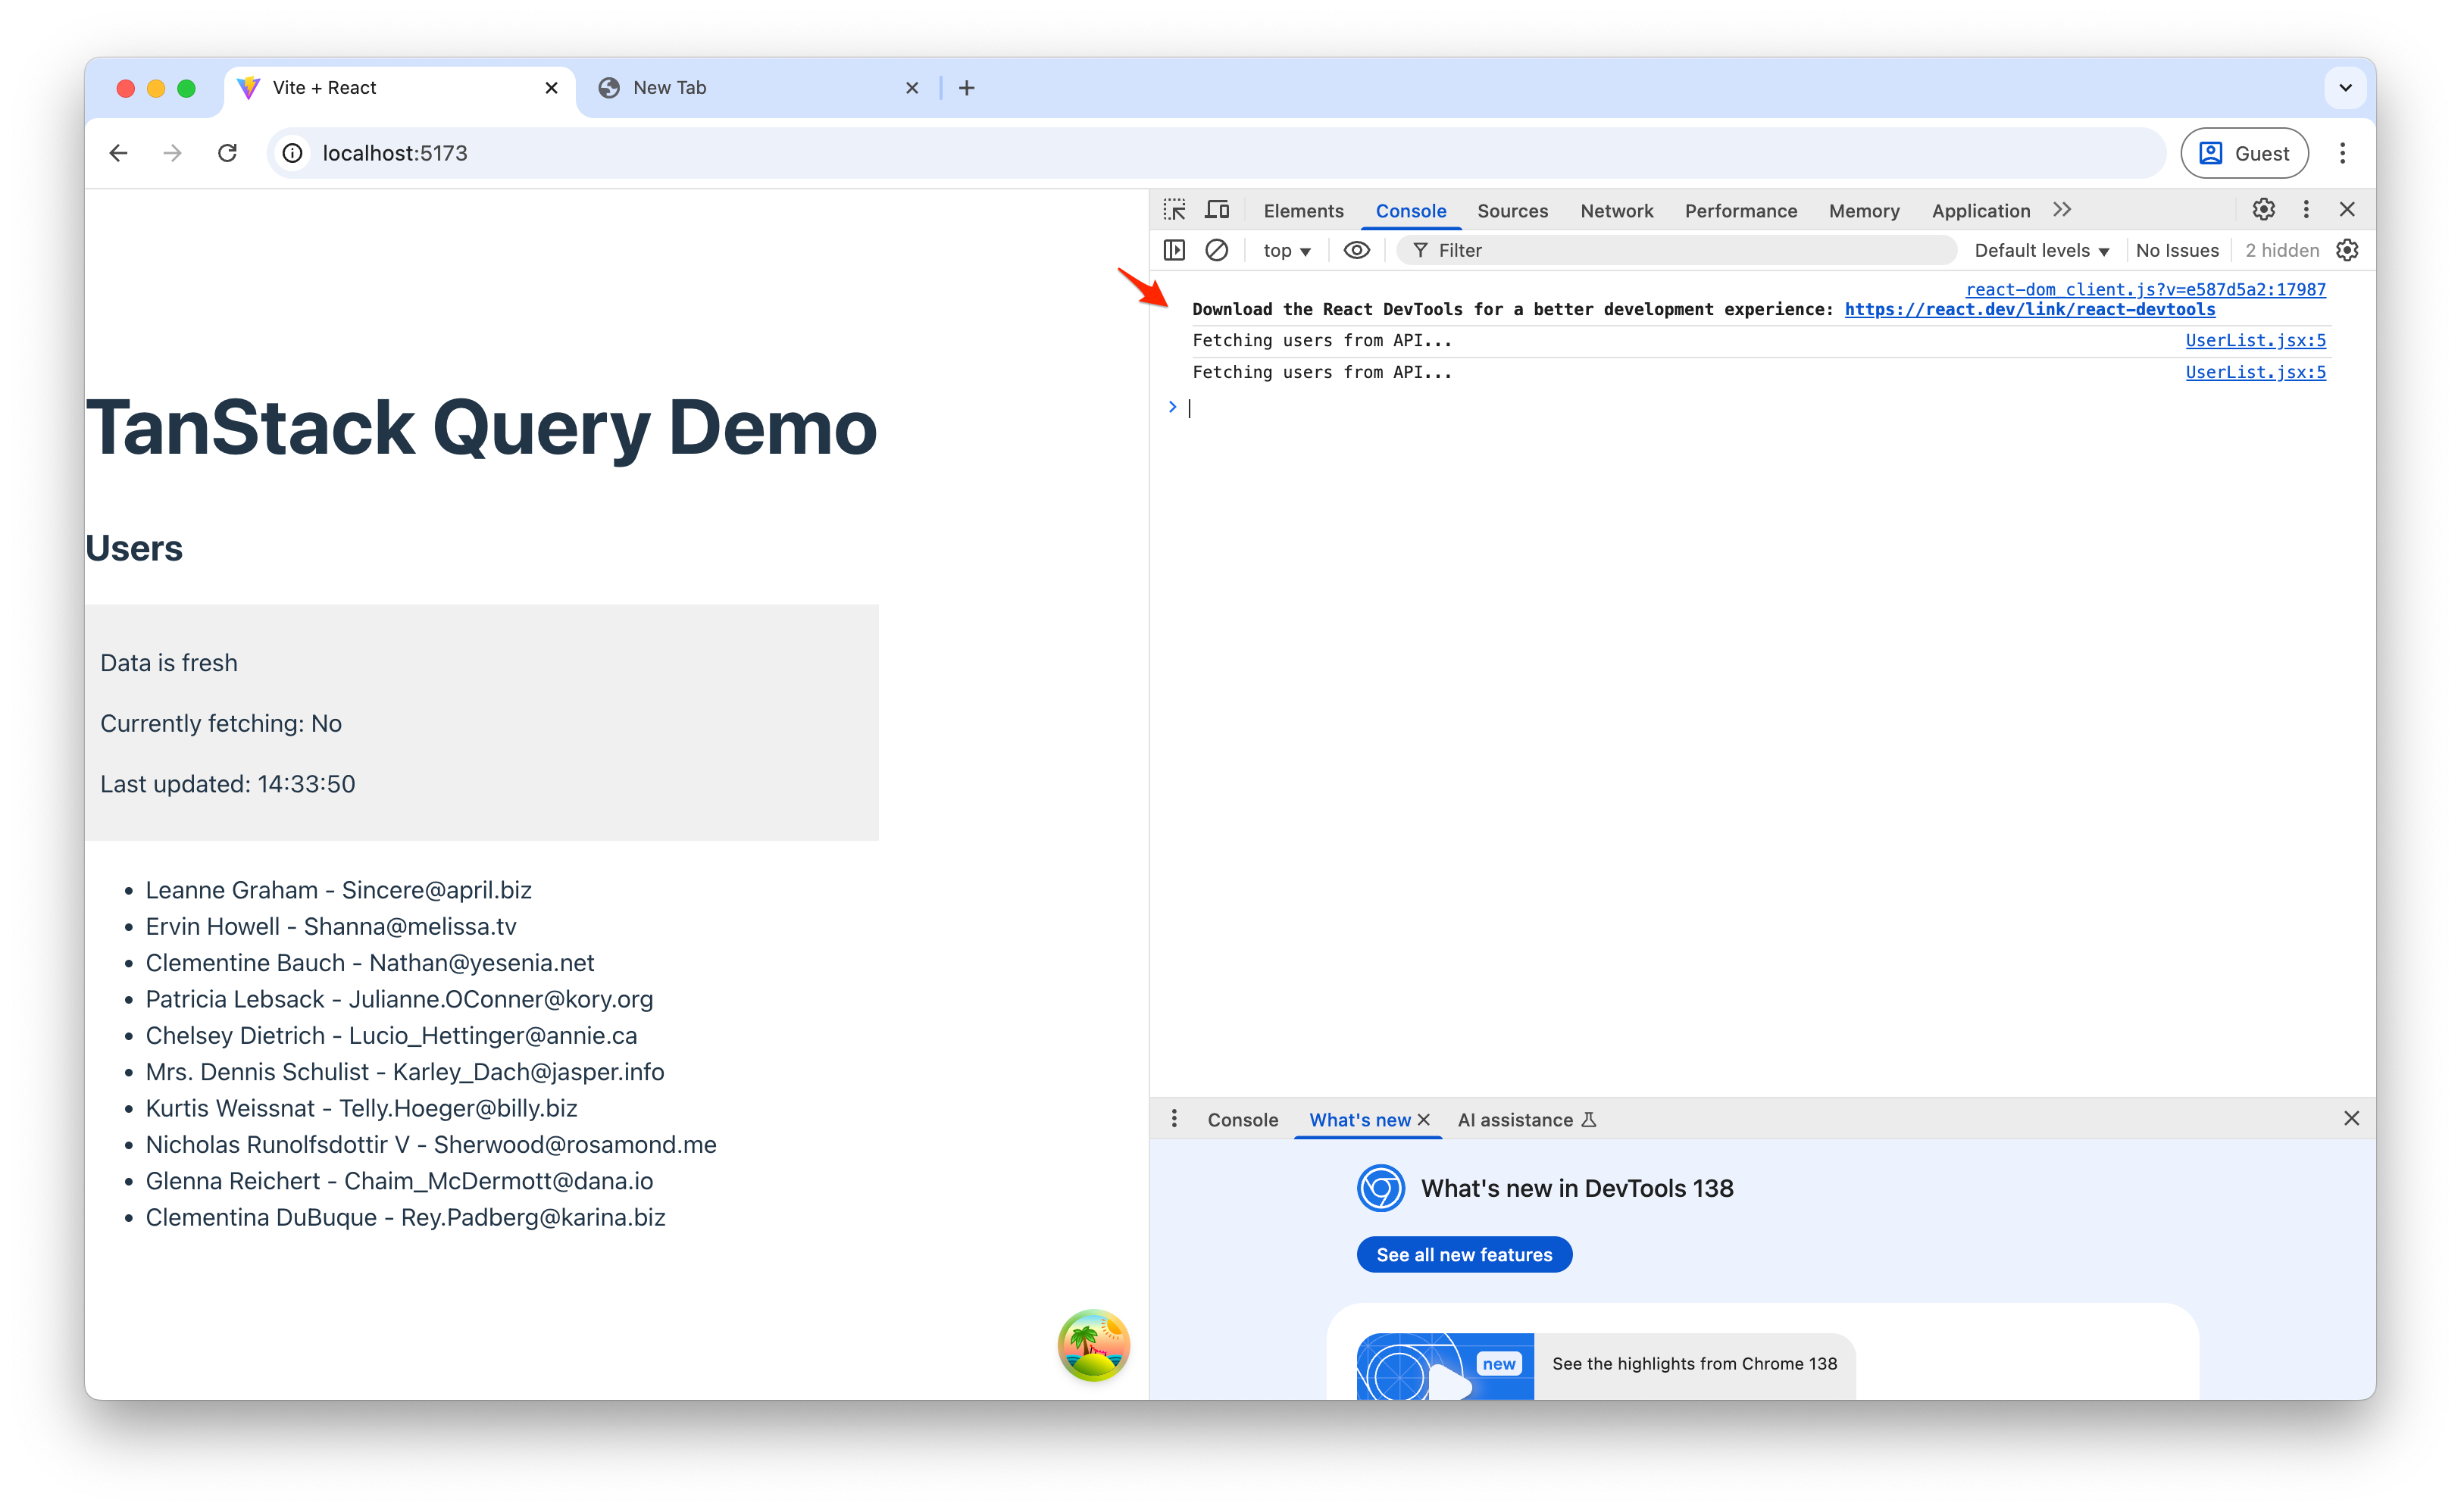This screenshot has width=2461, height=1512.
Task: Expand more DevTools tabs chevron
Action: coord(2062,210)
